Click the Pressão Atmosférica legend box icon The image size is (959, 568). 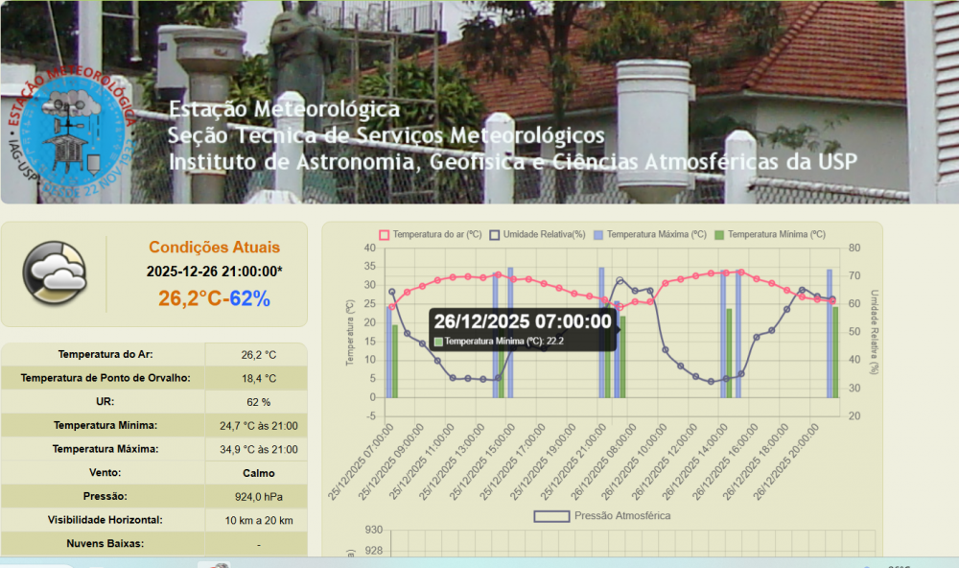click(x=552, y=516)
